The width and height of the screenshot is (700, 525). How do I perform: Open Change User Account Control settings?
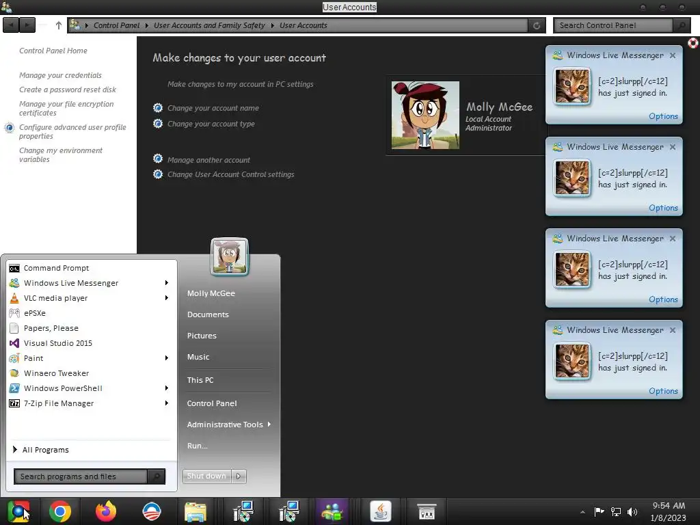point(231,174)
